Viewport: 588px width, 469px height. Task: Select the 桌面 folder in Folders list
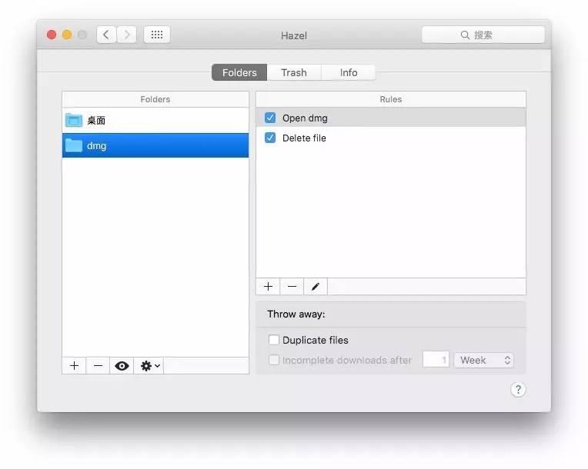pyautogui.click(x=155, y=120)
